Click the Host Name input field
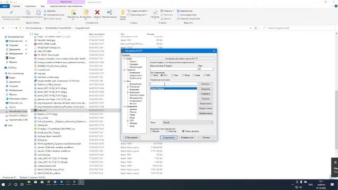 pyautogui.click(x=174, y=69)
